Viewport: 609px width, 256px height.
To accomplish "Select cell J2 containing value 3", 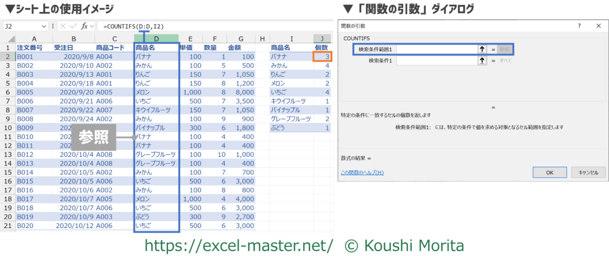I will click(322, 56).
